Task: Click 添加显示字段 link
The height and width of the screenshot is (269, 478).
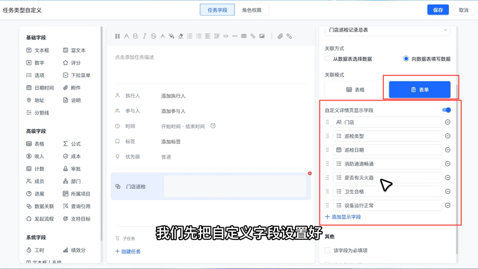Action: pyautogui.click(x=343, y=217)
